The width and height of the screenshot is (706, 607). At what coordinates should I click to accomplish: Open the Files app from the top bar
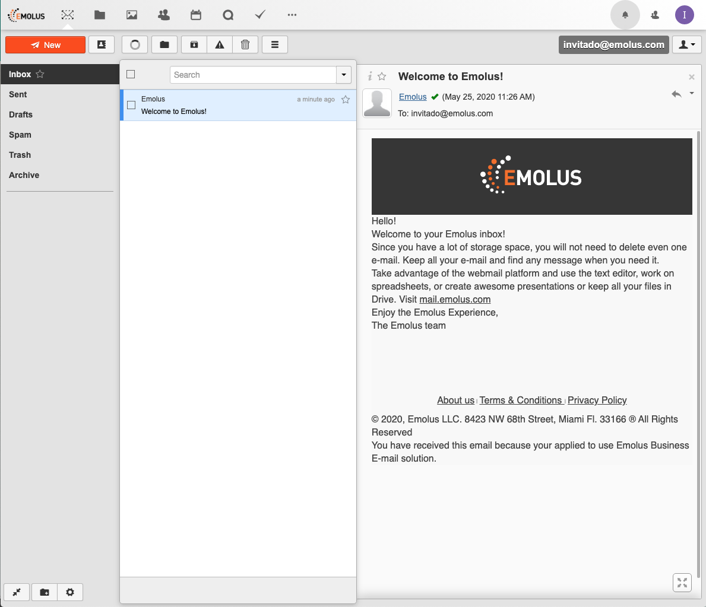pos(100,15)
